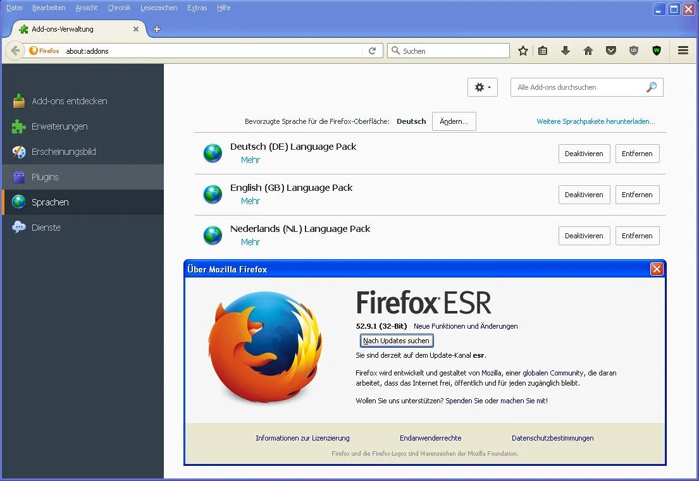This screenshot has width=699, height=481.
Task: Click the uBlock Origin shield icon
Action: click(633, 51)
